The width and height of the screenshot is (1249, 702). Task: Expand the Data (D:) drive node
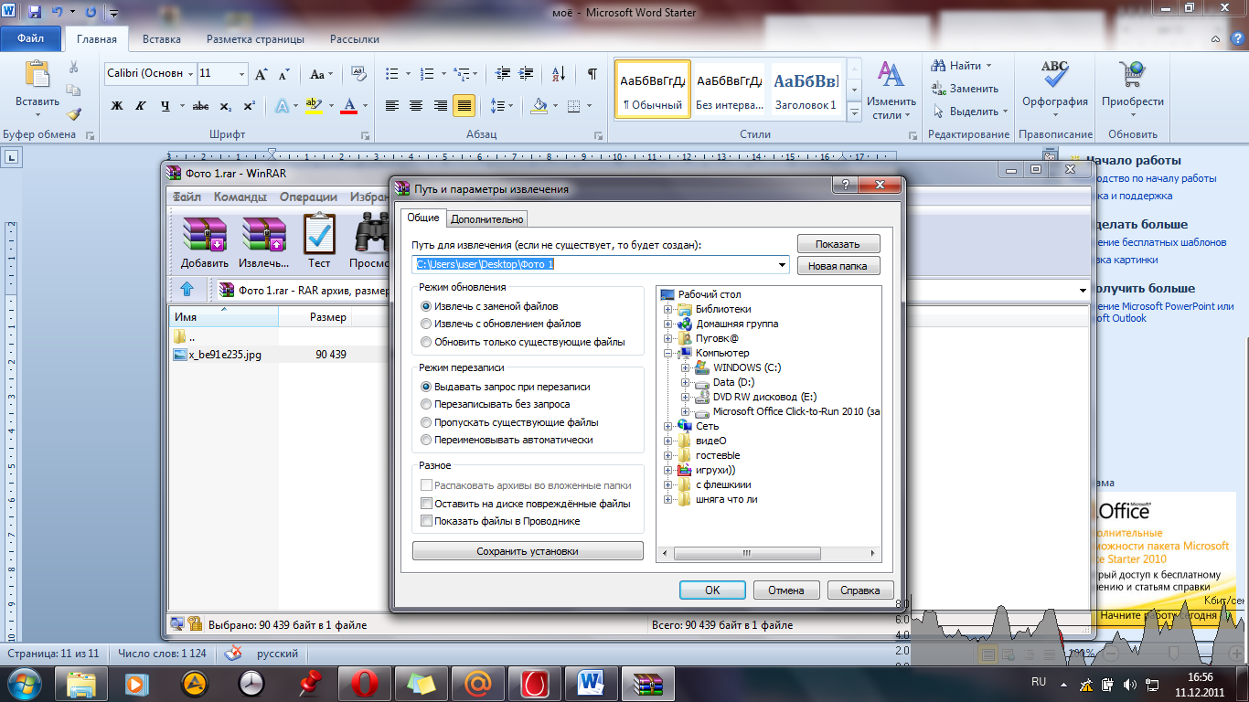686,382
